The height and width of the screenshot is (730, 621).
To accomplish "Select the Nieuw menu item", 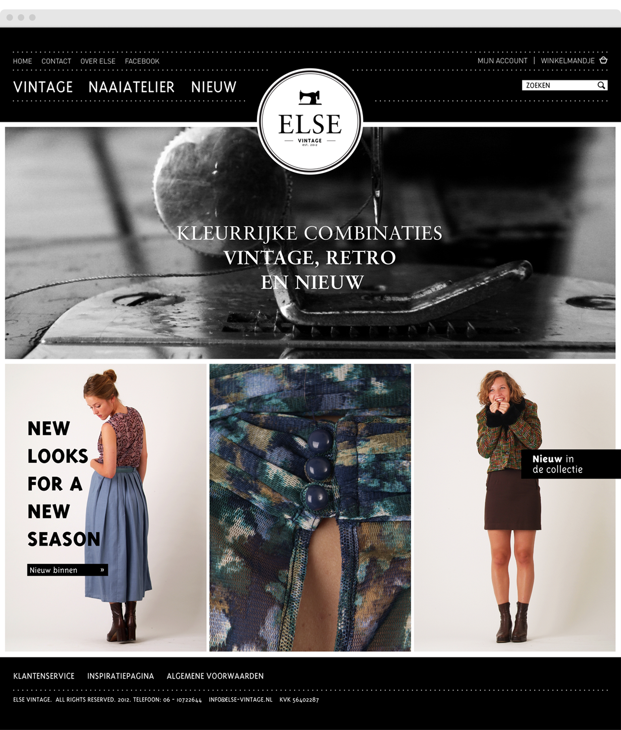I will tap(214, 87).
